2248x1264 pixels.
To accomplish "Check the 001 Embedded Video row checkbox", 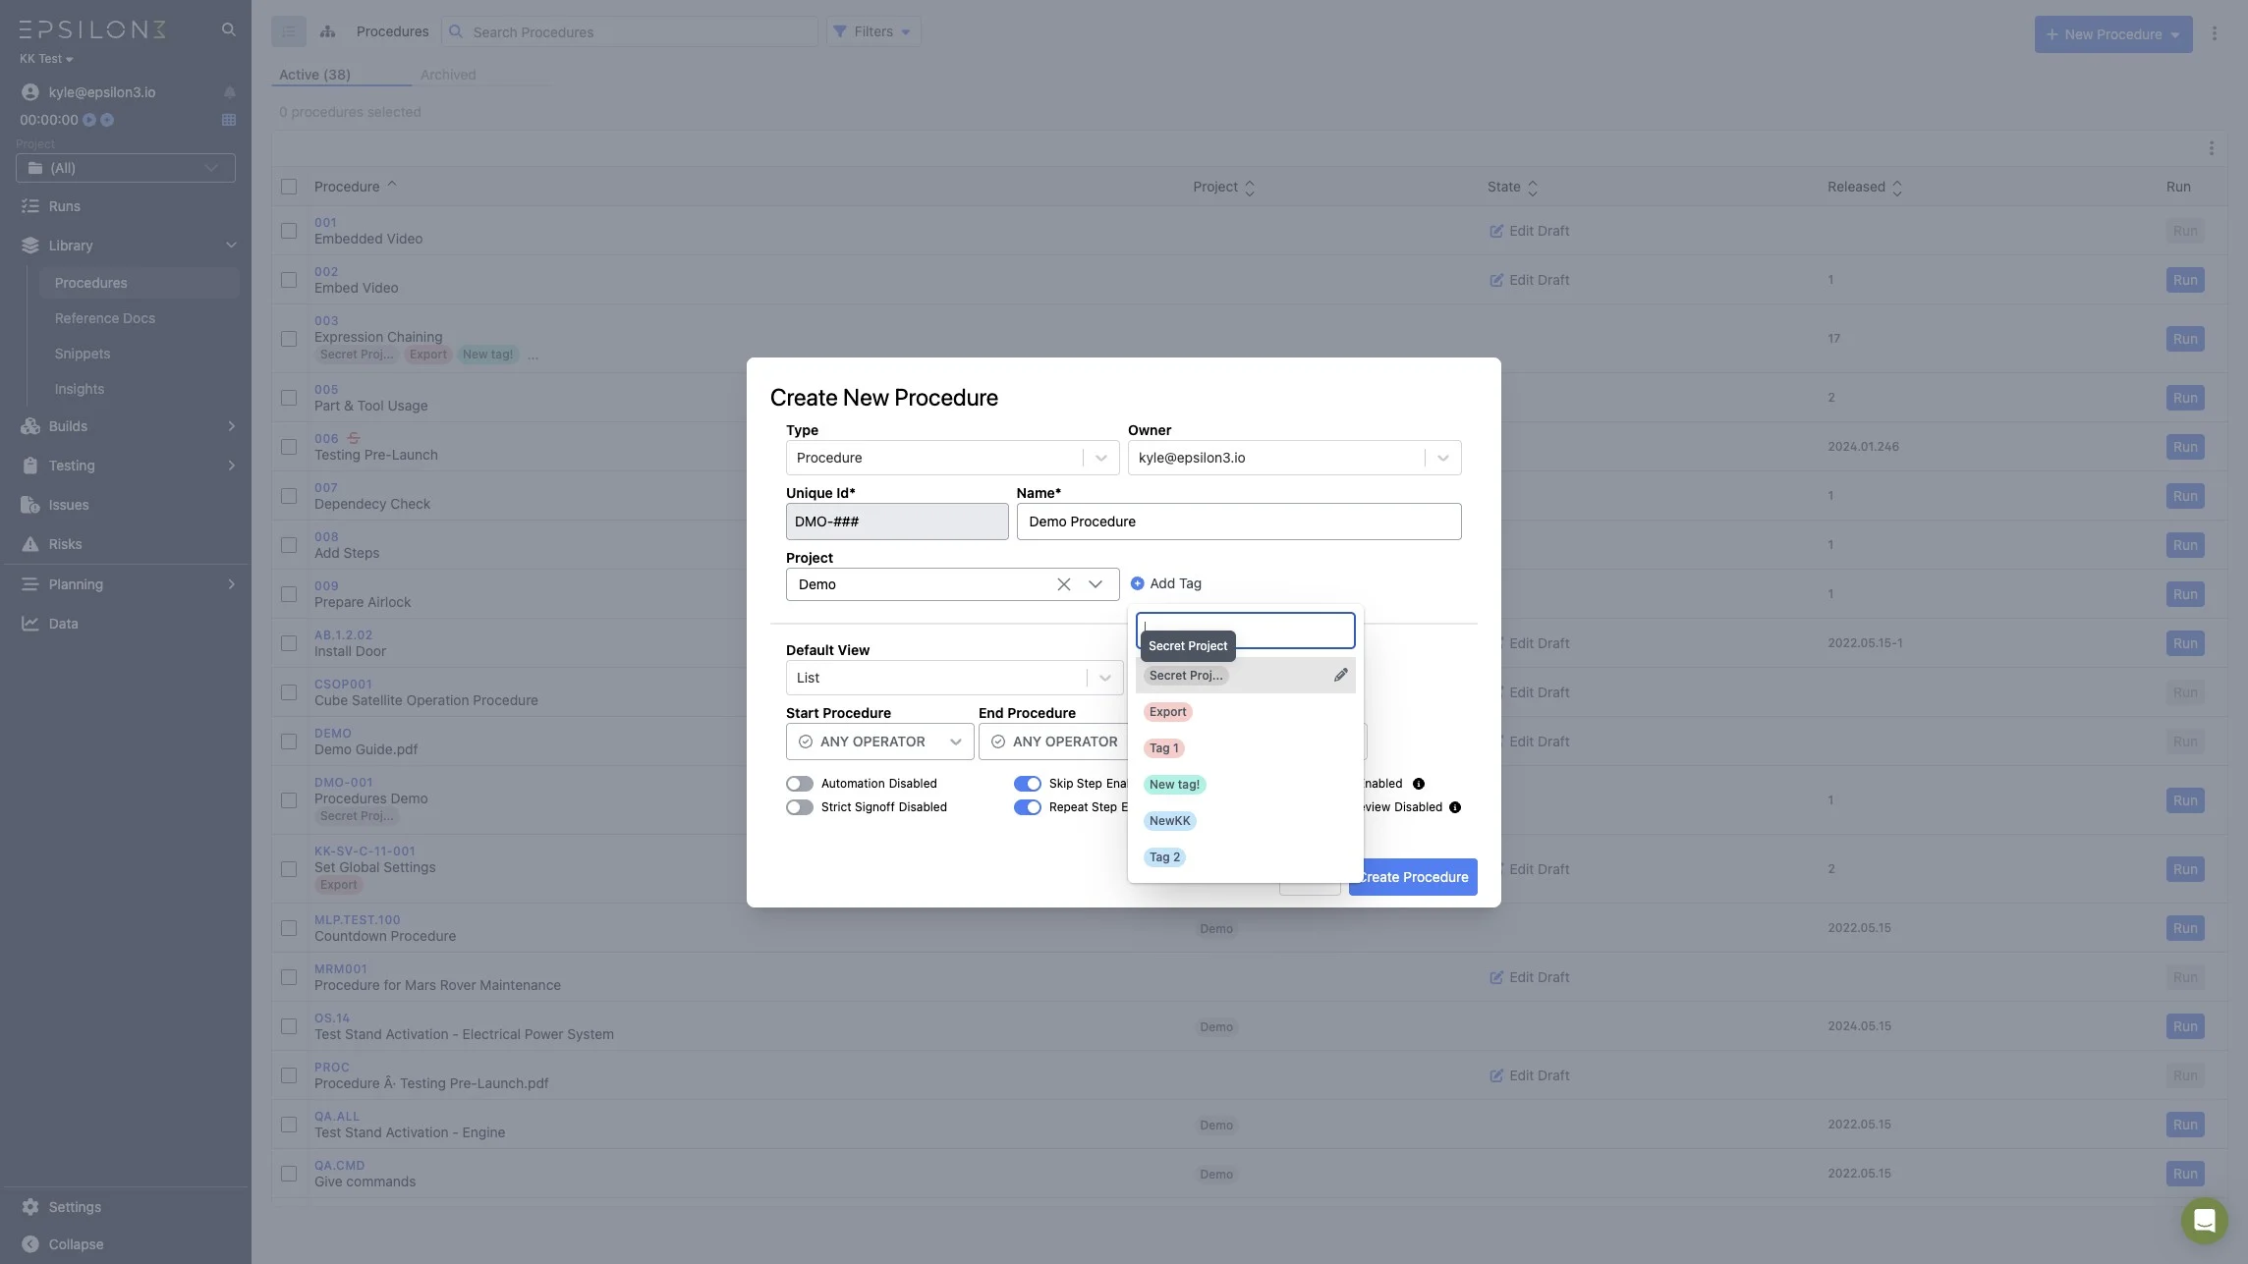I will [x=289, y=231].
